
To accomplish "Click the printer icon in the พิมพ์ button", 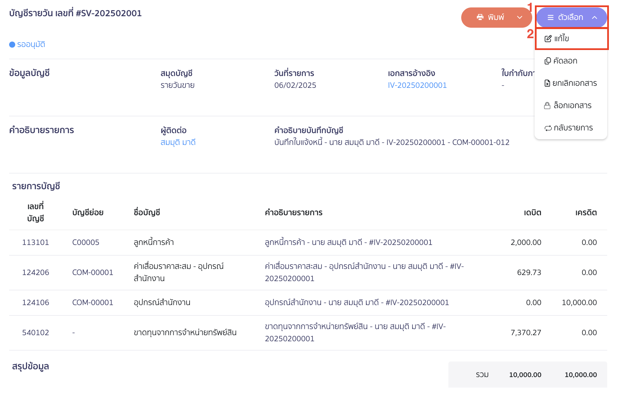I will click(x=480, y=17).
